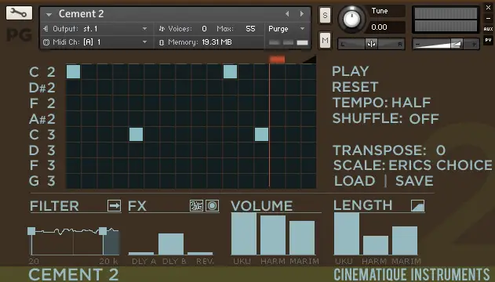This screenshot has height=282, width=495.
Task: Click the FX circular record icon
Action: point(212,206)
